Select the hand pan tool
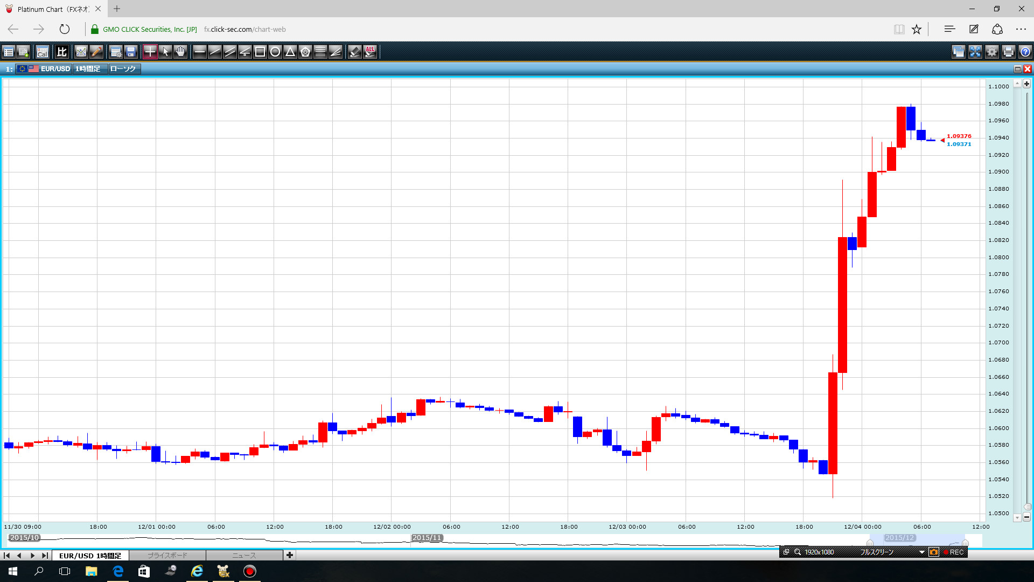This screenshot has height=582, width=1034. coord(180,52)
